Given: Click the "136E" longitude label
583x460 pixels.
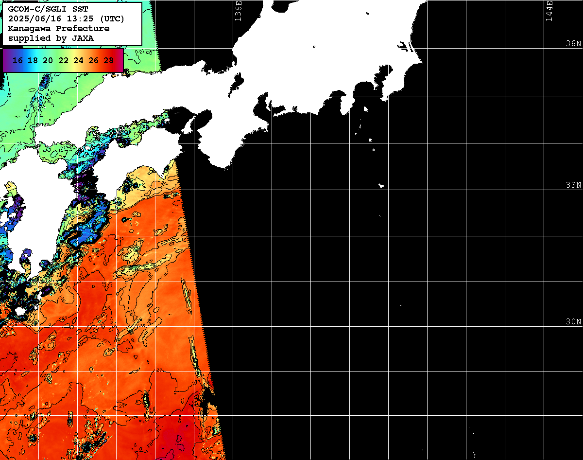Looking at the screenshot, I should (x=238, y=11).
